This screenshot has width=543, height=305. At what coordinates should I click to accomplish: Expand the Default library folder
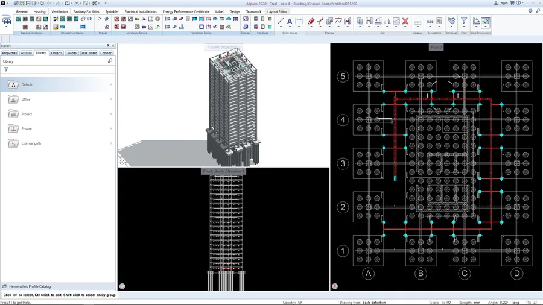click(111, 84)
